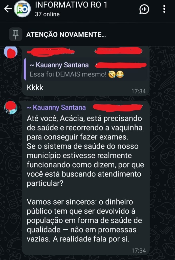Viewport: 175px width, 260px height.
Task: Tap the laughing emojis in quoted text
Action: [x=116, y=74]
